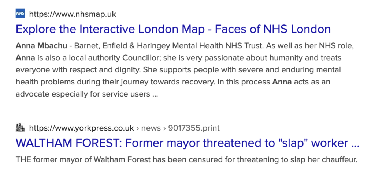Open the nhsmap.uk URL
This screenshot has height=185, width=375.
[x=73, y=14]
